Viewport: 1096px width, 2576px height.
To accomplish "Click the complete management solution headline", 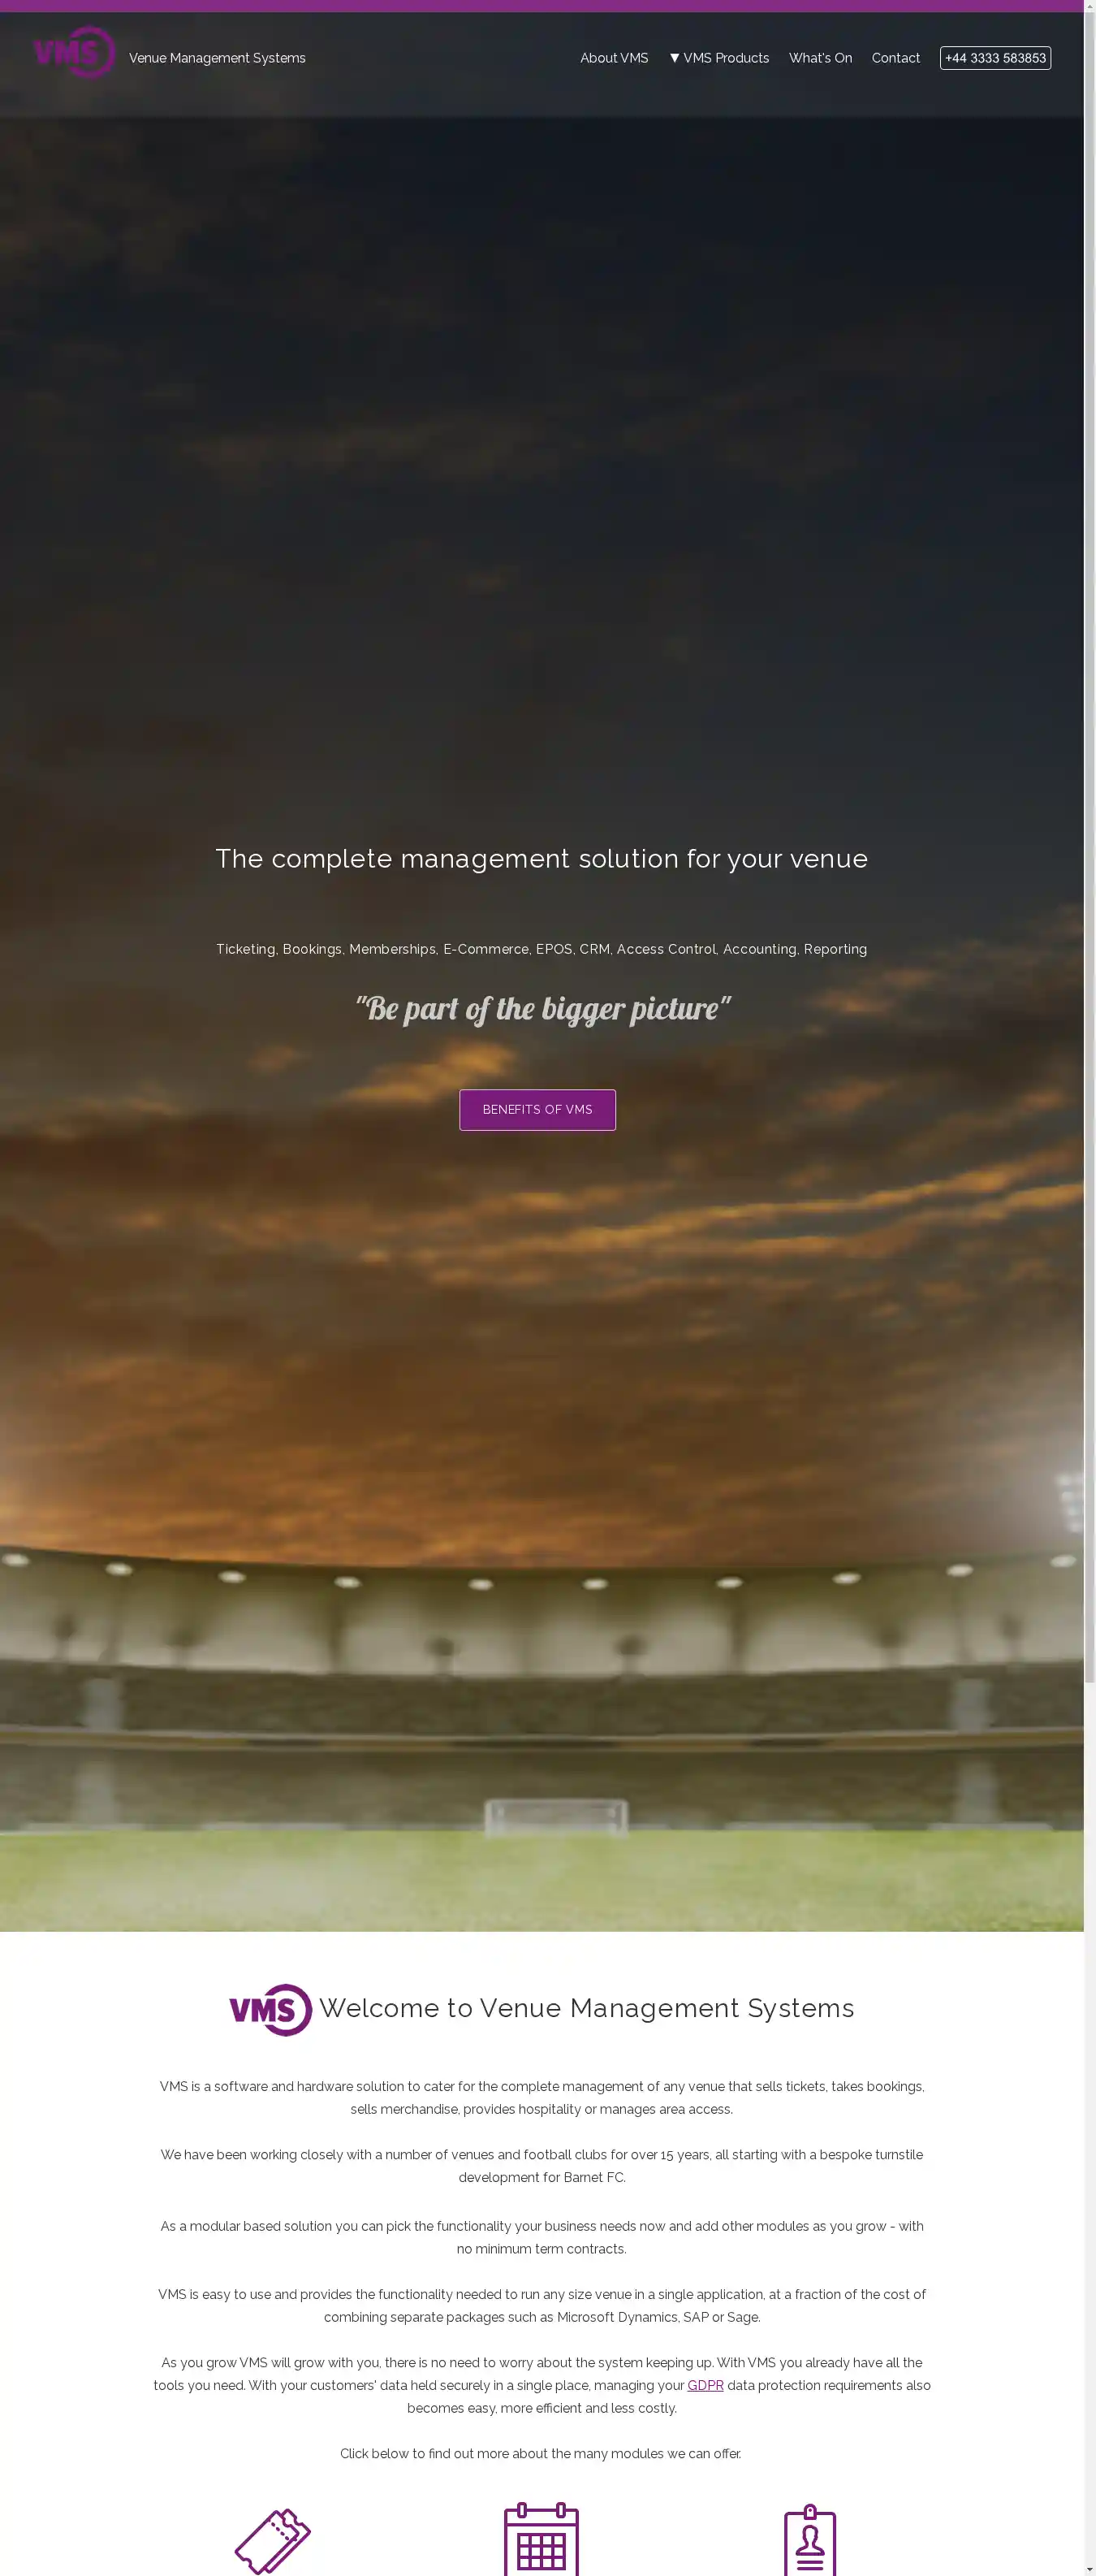I will (x=542, y=859).
